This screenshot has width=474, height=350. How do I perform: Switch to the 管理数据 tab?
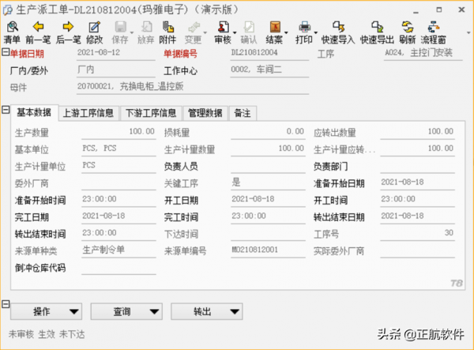(x=205, y=113)
